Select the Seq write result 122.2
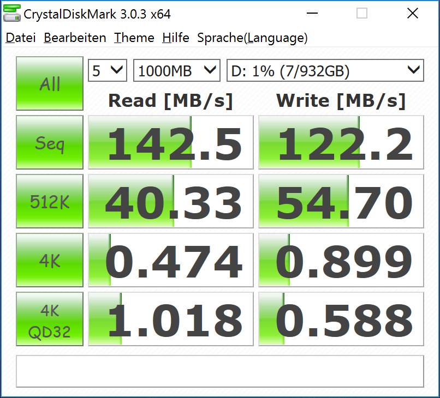 point(341,142)
